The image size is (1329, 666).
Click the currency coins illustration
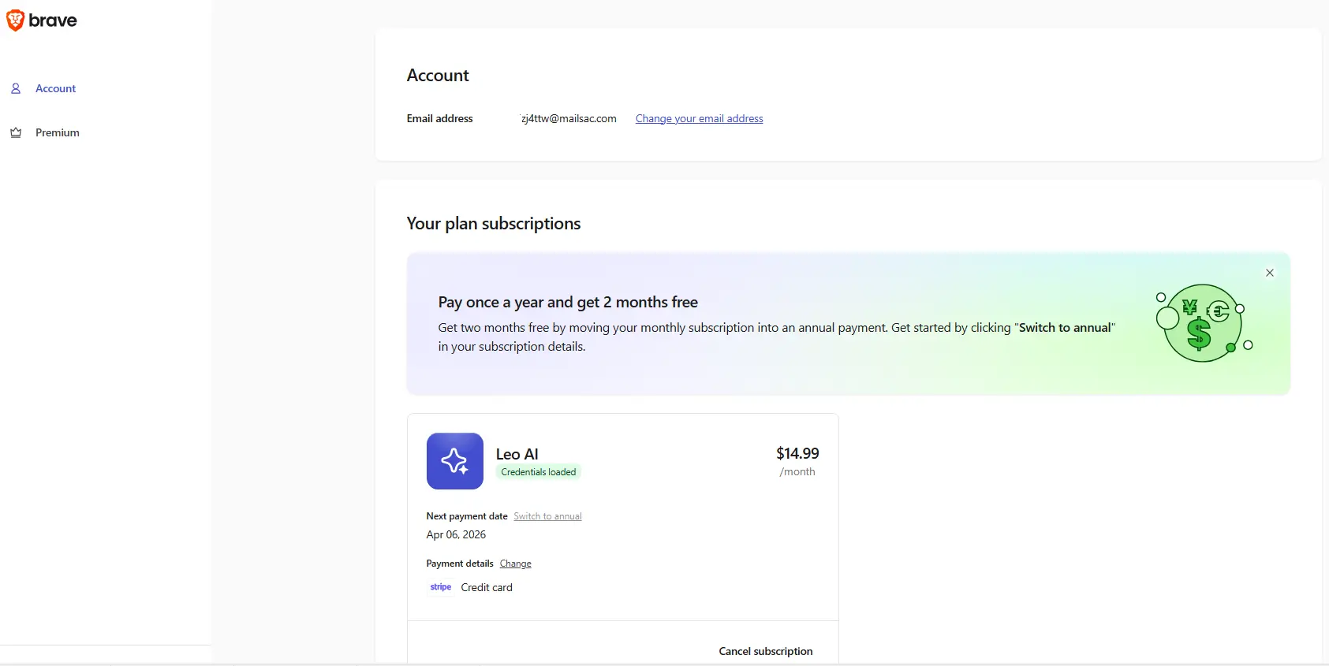click(x=1204, y=323)
